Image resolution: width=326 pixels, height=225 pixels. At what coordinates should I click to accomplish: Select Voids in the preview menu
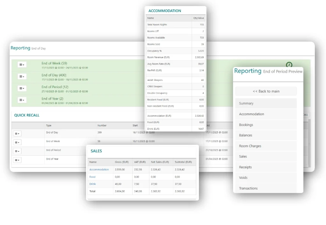pyautogui.click(x=266, y=178)
